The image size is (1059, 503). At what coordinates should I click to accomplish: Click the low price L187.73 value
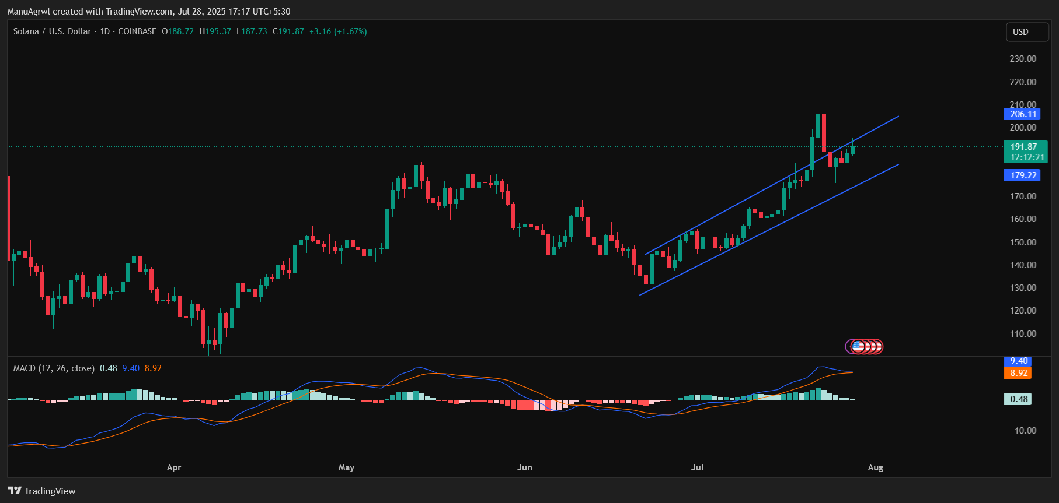pos(252,31)
